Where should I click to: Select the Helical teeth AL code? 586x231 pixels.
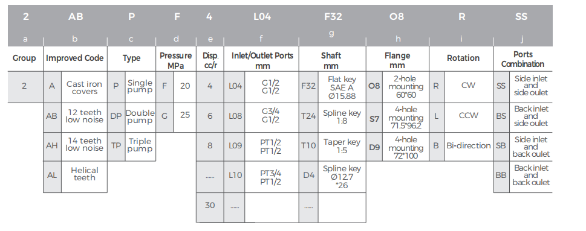click(x=52, y=175)
